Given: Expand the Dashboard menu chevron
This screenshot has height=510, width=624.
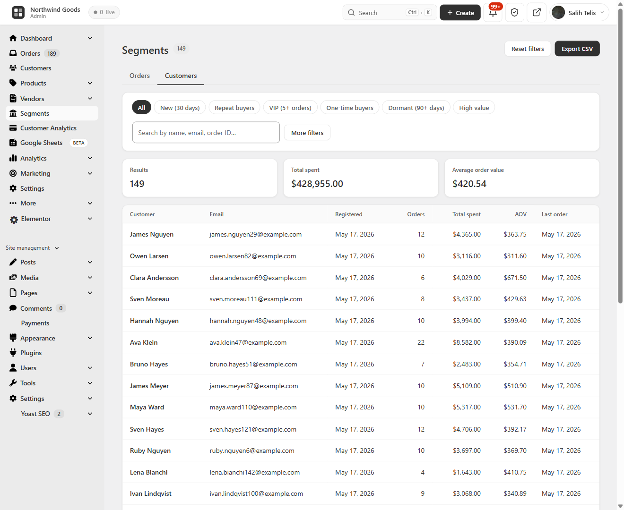Looking at the screenshot, I should coord(90,38).
